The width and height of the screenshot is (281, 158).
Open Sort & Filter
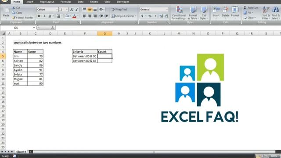coord(266,13)
